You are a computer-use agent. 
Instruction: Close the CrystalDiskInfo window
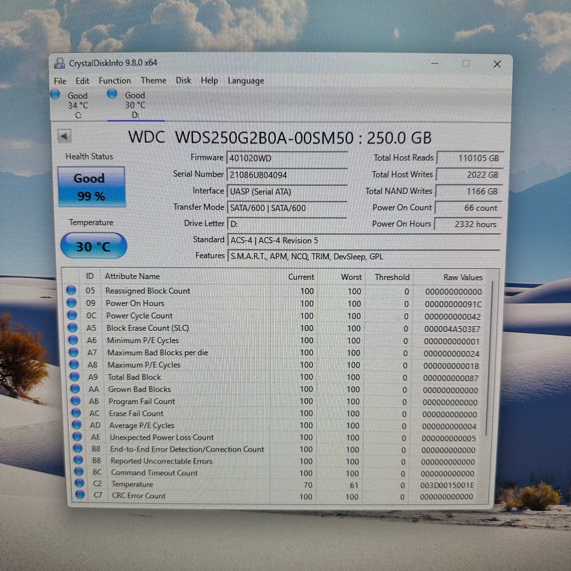click(x=497, y=64)
